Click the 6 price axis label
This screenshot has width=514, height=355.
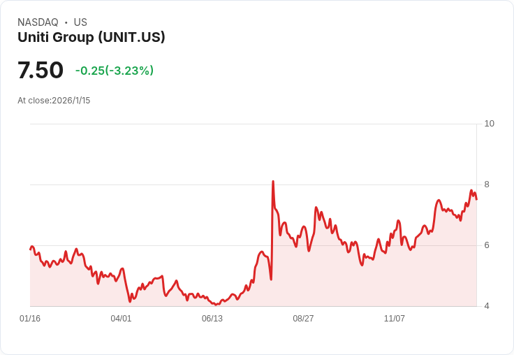[487, 245]
